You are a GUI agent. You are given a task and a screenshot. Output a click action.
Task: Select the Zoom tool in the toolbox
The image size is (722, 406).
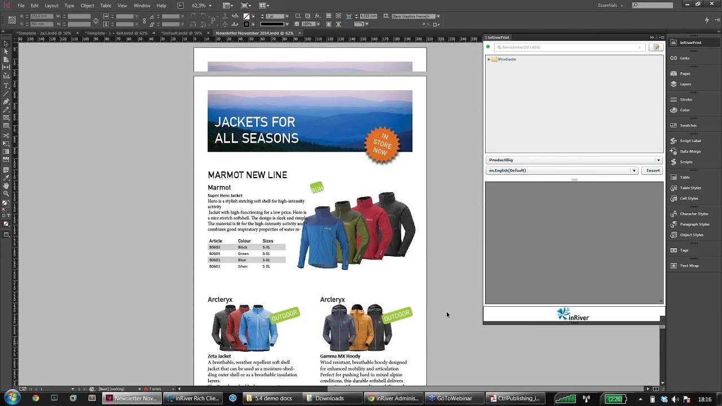(x=6, y=193)
